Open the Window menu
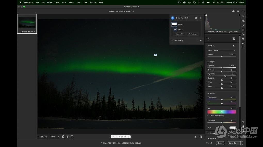 [x=93, y=3]
